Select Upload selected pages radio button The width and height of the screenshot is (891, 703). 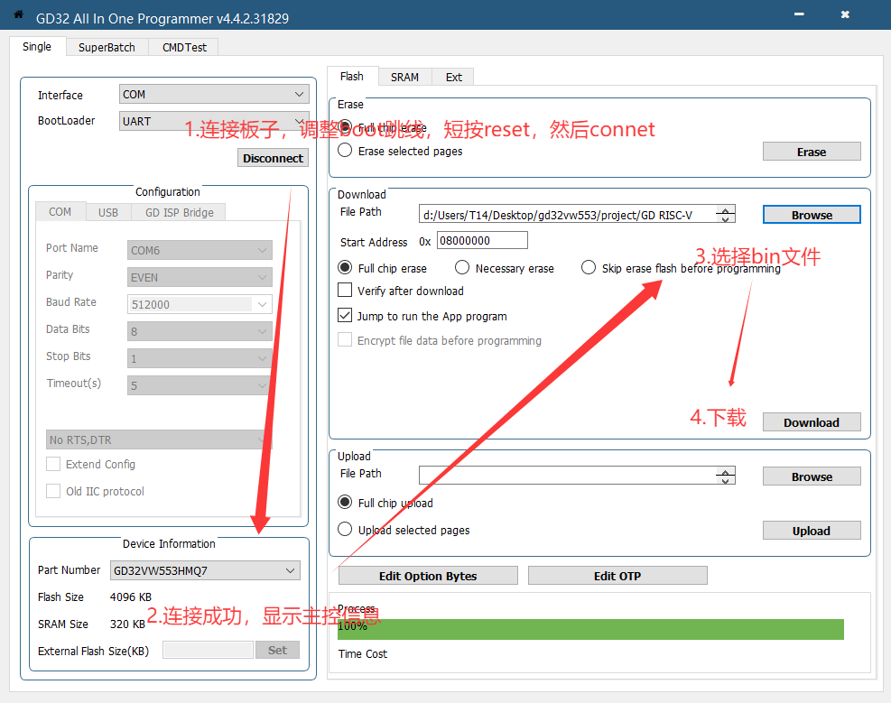click(345, 530)
